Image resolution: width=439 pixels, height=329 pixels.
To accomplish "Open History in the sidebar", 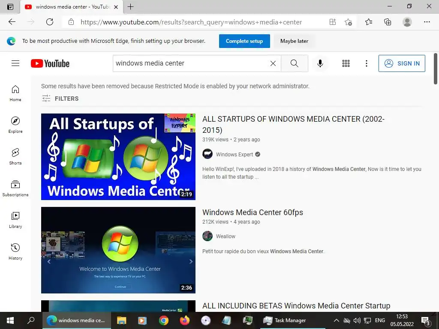I will click(15, 252).
